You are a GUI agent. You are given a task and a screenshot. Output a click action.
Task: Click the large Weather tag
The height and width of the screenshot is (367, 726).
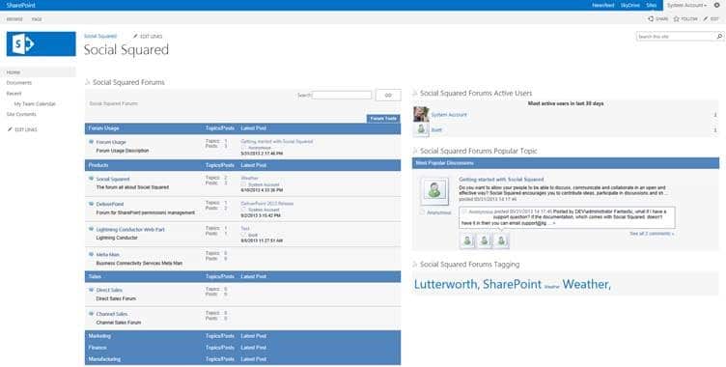[587, 284]
